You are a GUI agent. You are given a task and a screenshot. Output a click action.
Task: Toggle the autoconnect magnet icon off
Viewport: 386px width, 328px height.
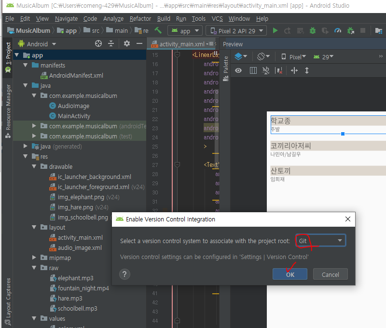265,70
